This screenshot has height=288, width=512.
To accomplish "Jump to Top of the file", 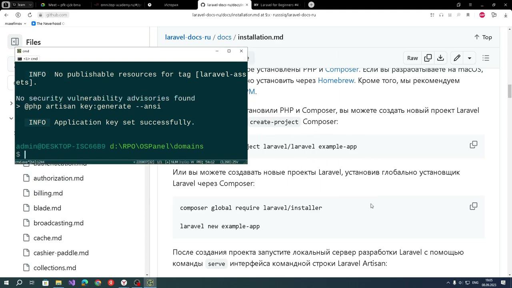I will (483, 37).
